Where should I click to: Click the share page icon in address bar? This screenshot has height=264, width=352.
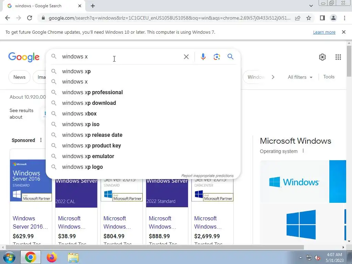tap(298, 18)
